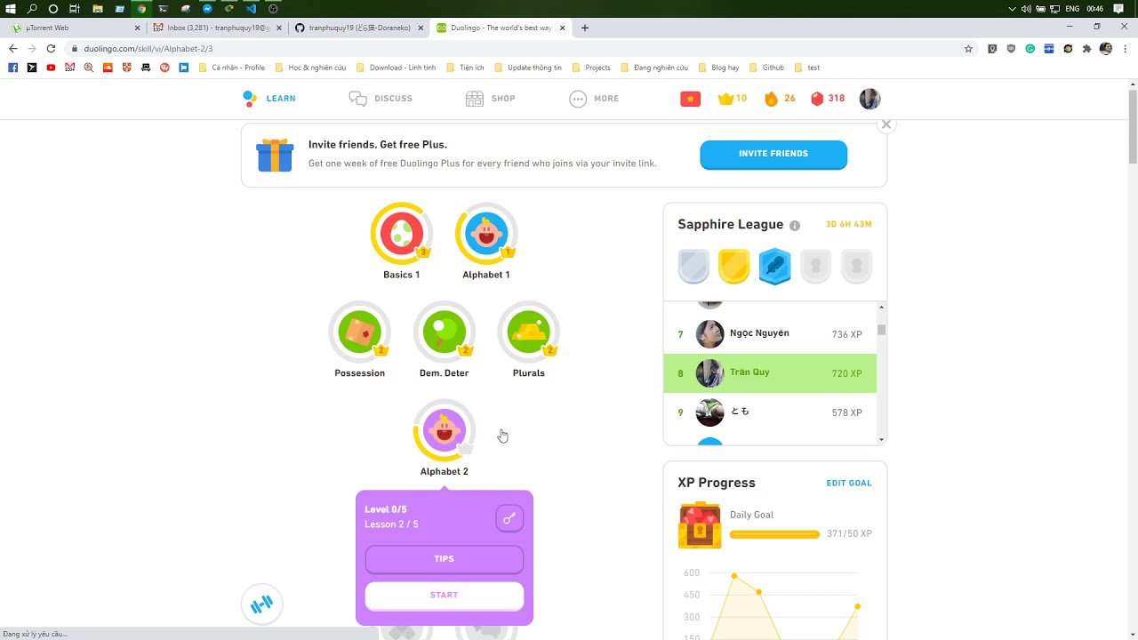Image resolution: width=1138 pixels, height=640 pixels.
Task: Switch to the µTorrent Web tab
Action: [74, 28]
